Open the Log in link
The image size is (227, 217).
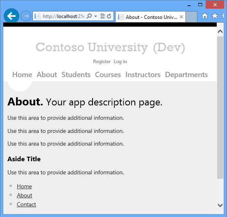tap(120, 62)
